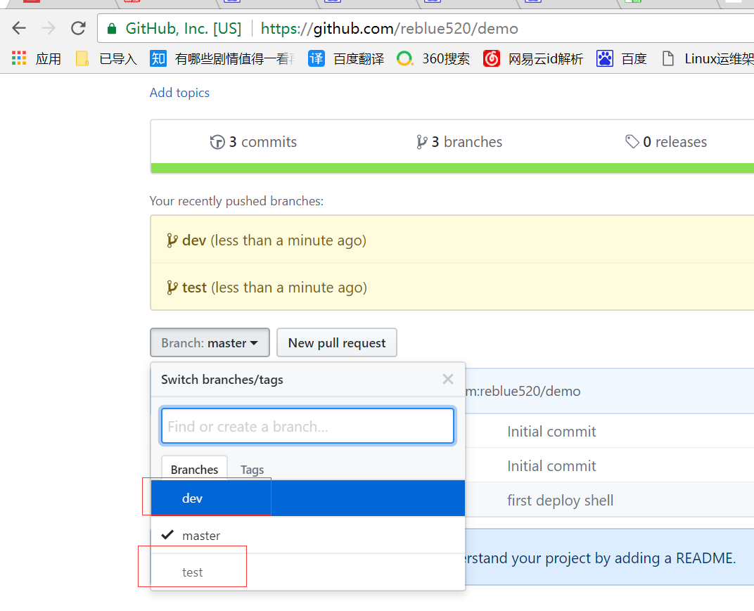Click the Switch branches/tags header text
Screen dimensions: 754x611
222,379
